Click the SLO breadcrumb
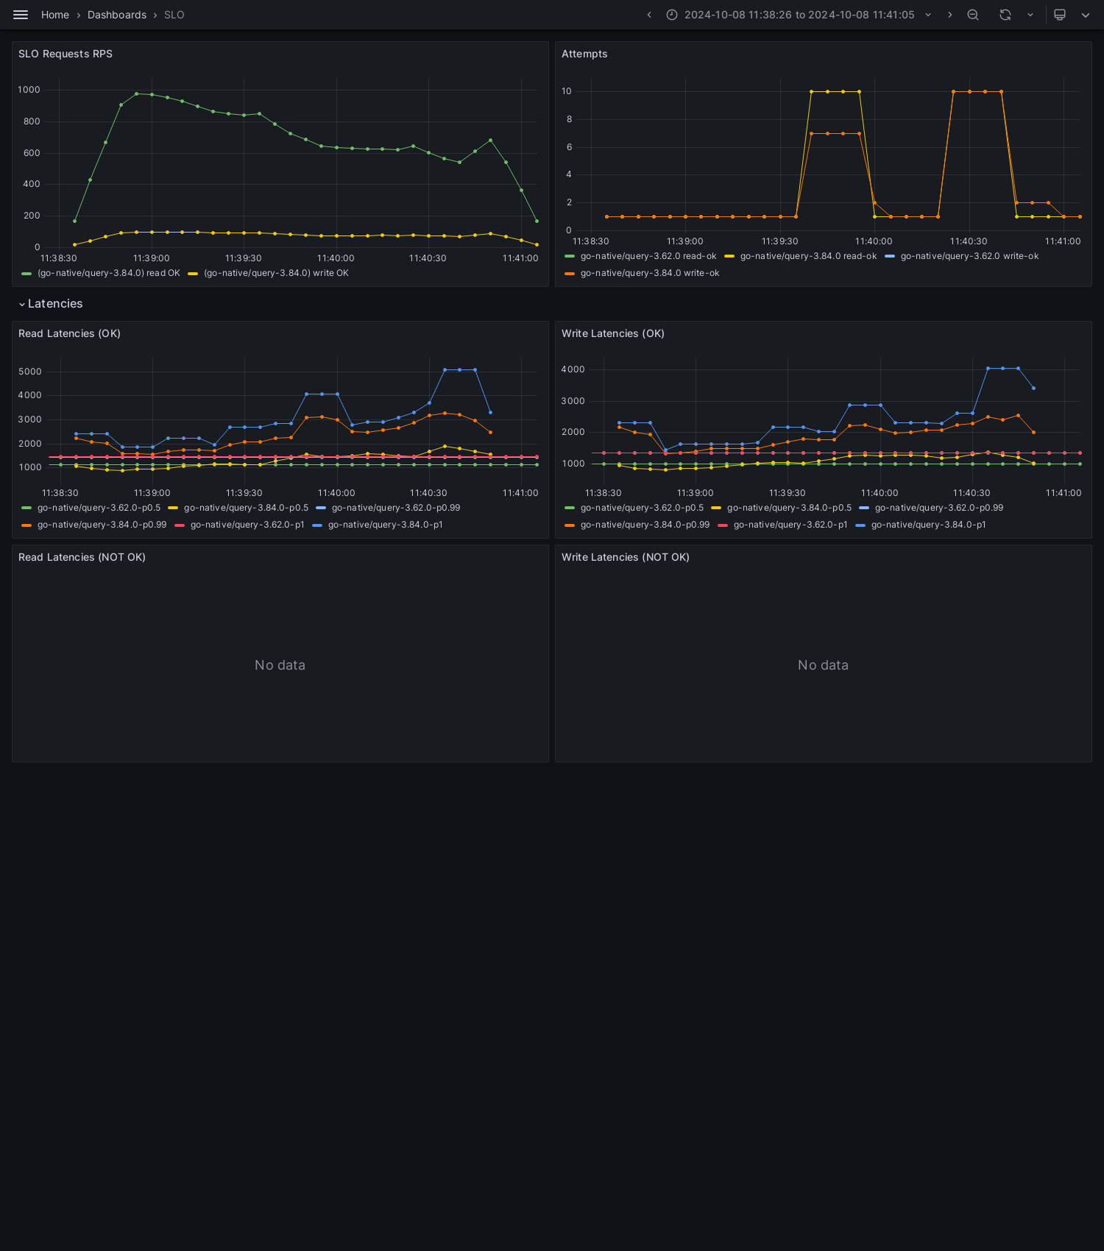Image resolution: width=1104 pixels, height=1251 pixels. [174, 15]
